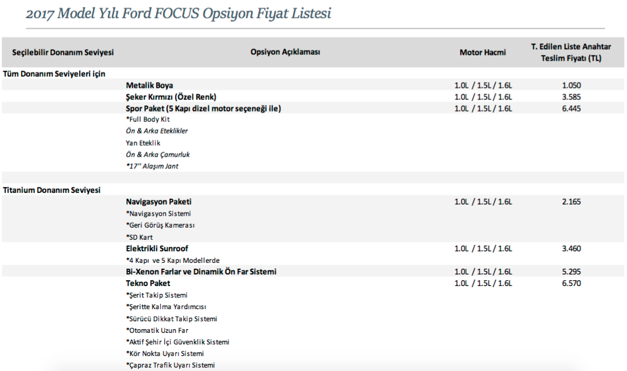Image resolution: width=627 pixels, height=371 pixels.
Task: Select the Navigasyon Paketi option
Action: pos(158,202)
